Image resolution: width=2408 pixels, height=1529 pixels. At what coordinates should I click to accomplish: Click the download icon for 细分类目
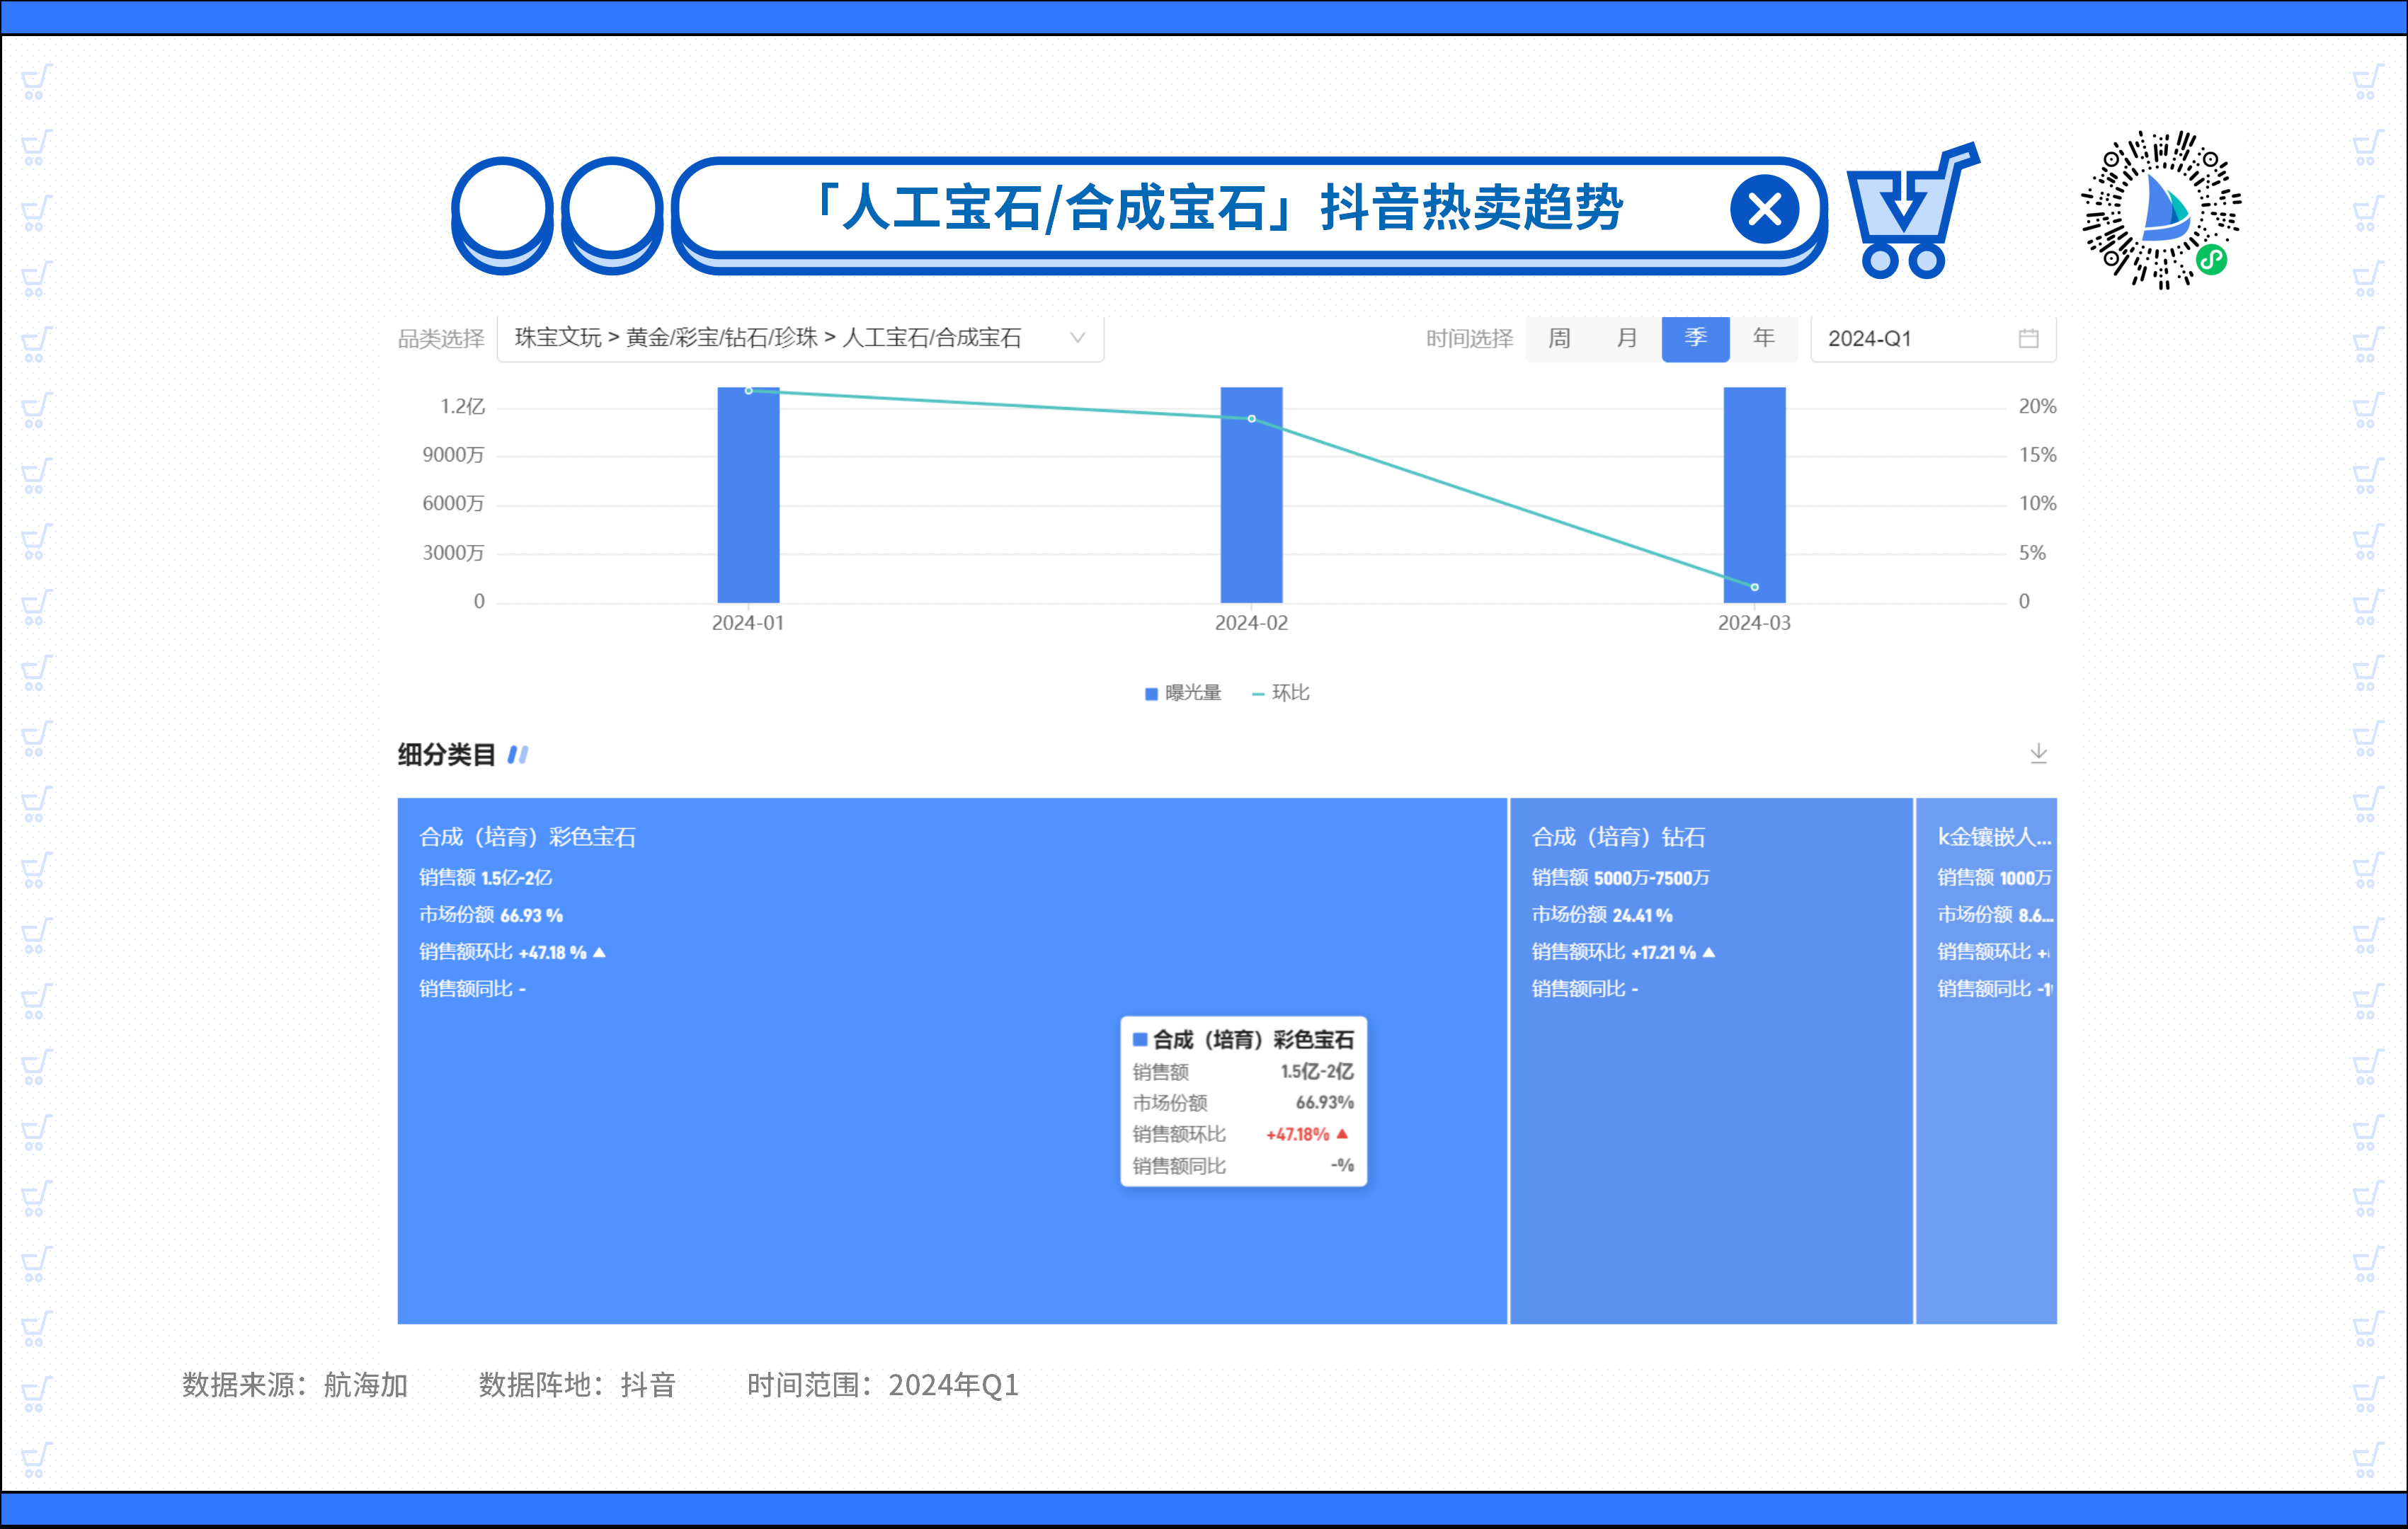coord(2038,753)
